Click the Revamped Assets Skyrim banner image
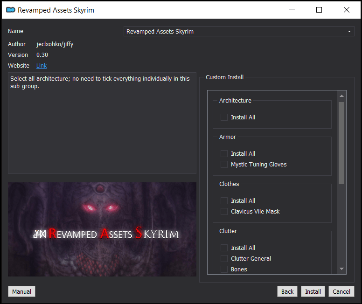 coord(102,229)
